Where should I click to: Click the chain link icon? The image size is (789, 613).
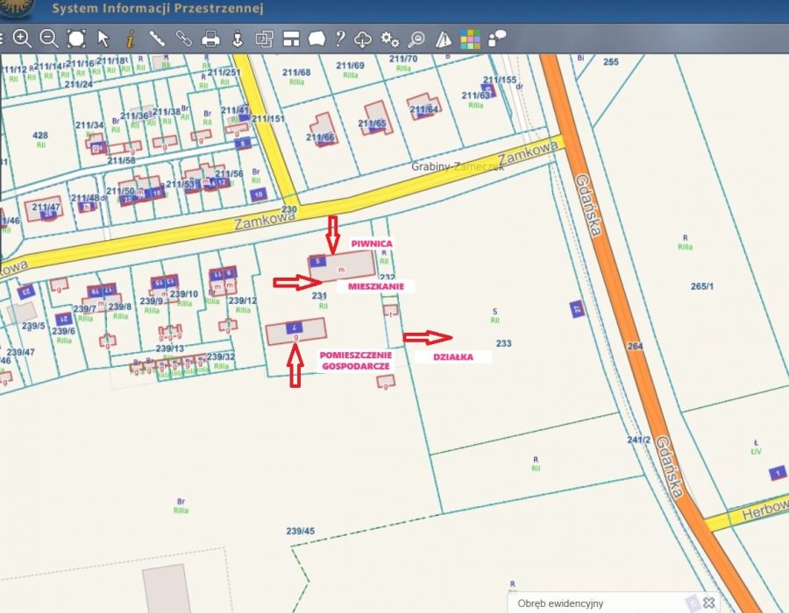point(183,38)
